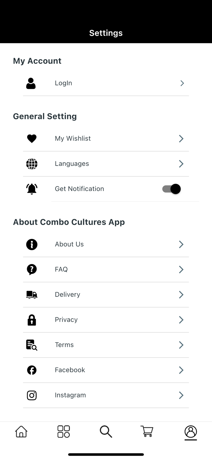The width and height of the screenshot is (212, 460).
Task: Click the LogIn person icon
Action: tap(31, 83)
